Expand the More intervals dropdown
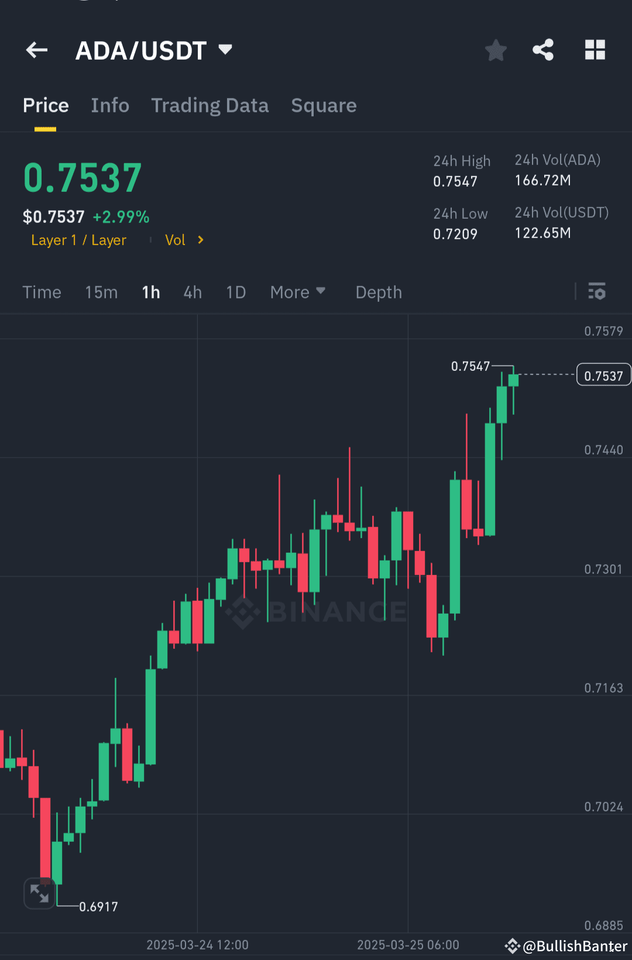The width and height of the screenshot is (632, 960). 298,292
